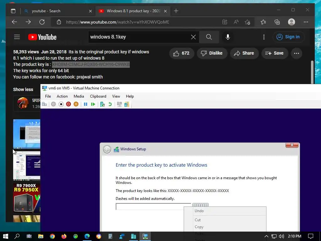Add this page to favorites
321x241 pixels.
point(248,22)
